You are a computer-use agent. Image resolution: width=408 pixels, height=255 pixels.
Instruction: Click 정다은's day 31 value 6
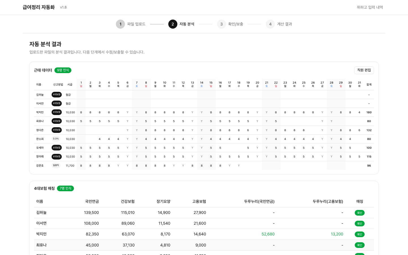(x=359, y=130)
